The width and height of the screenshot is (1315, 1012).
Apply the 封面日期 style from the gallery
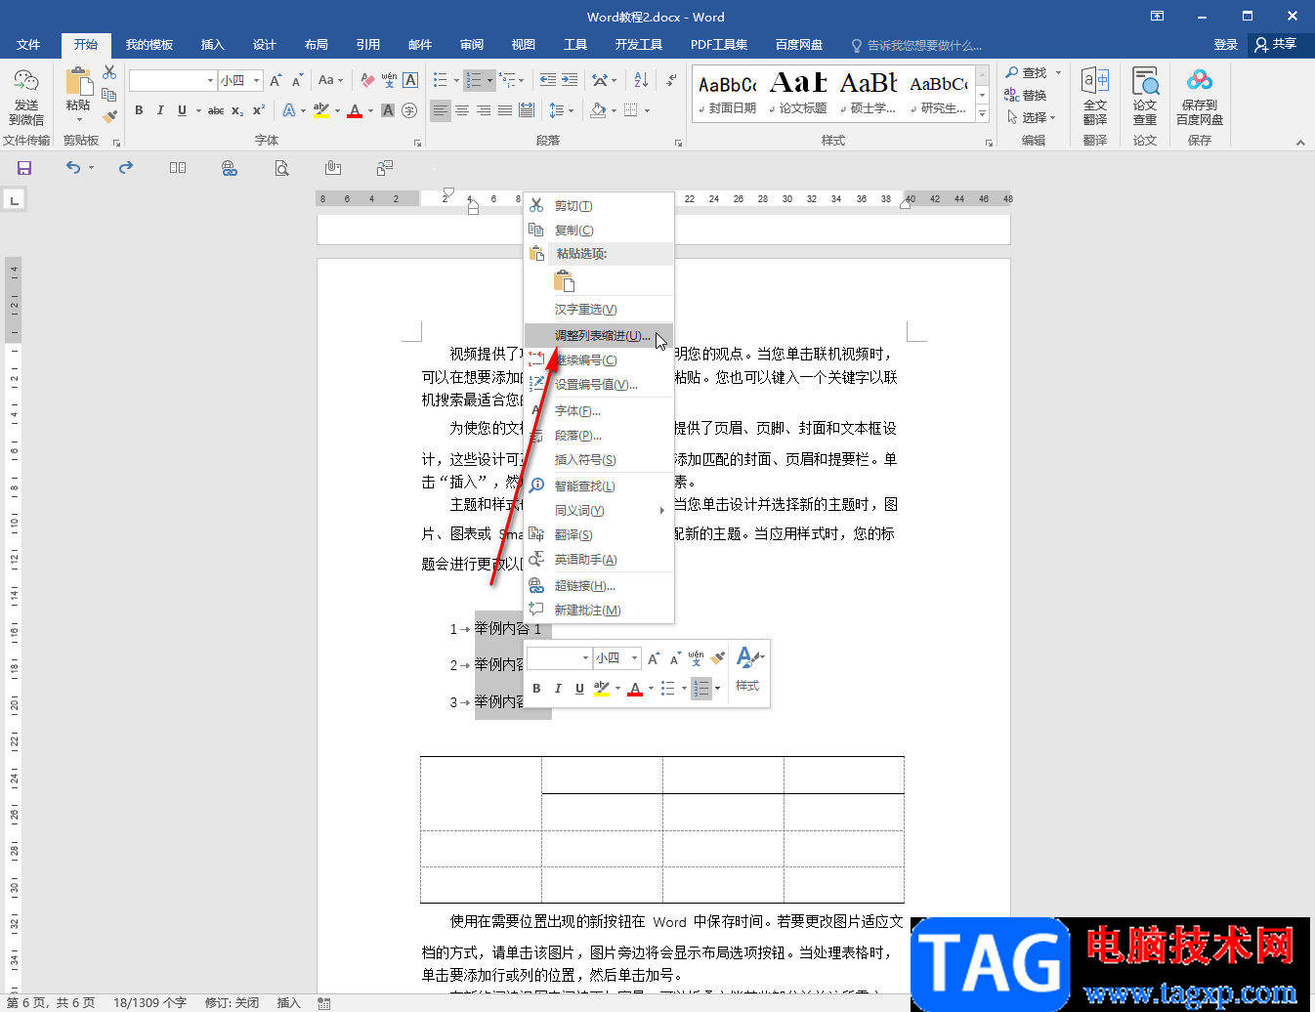pyautogui.click(x=727, y=93)
